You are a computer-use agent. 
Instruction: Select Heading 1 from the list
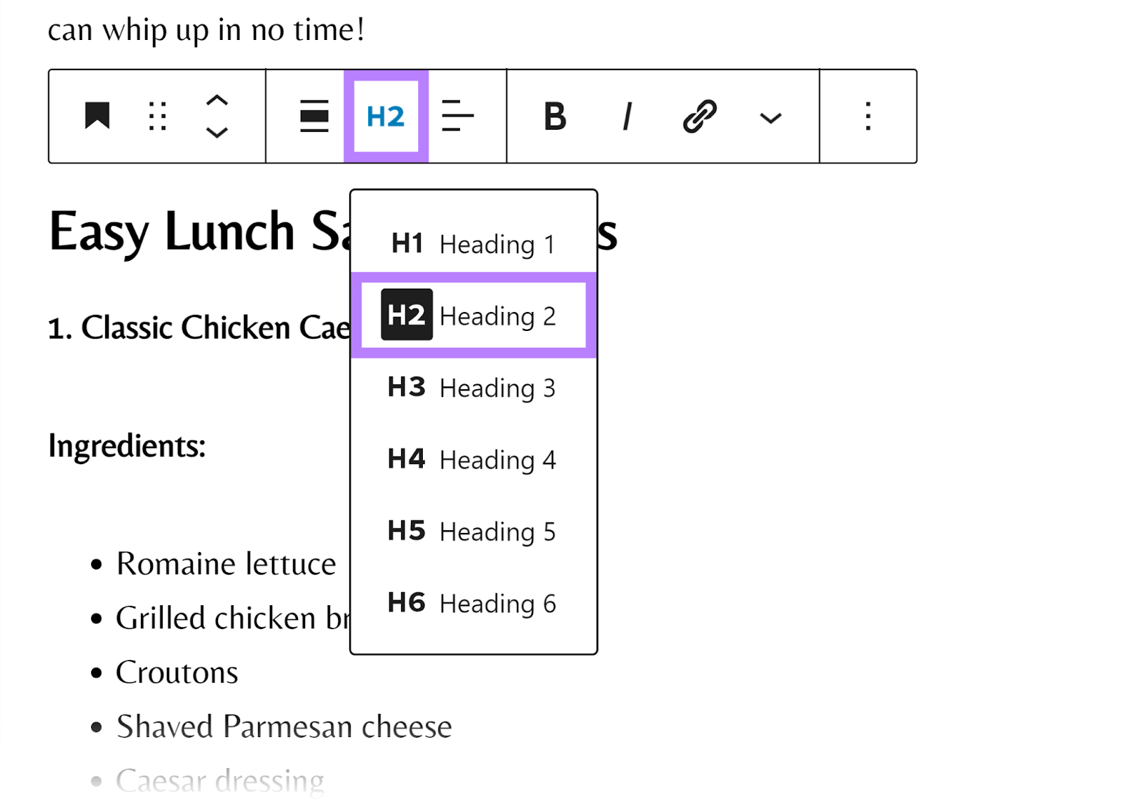[473, 243]
